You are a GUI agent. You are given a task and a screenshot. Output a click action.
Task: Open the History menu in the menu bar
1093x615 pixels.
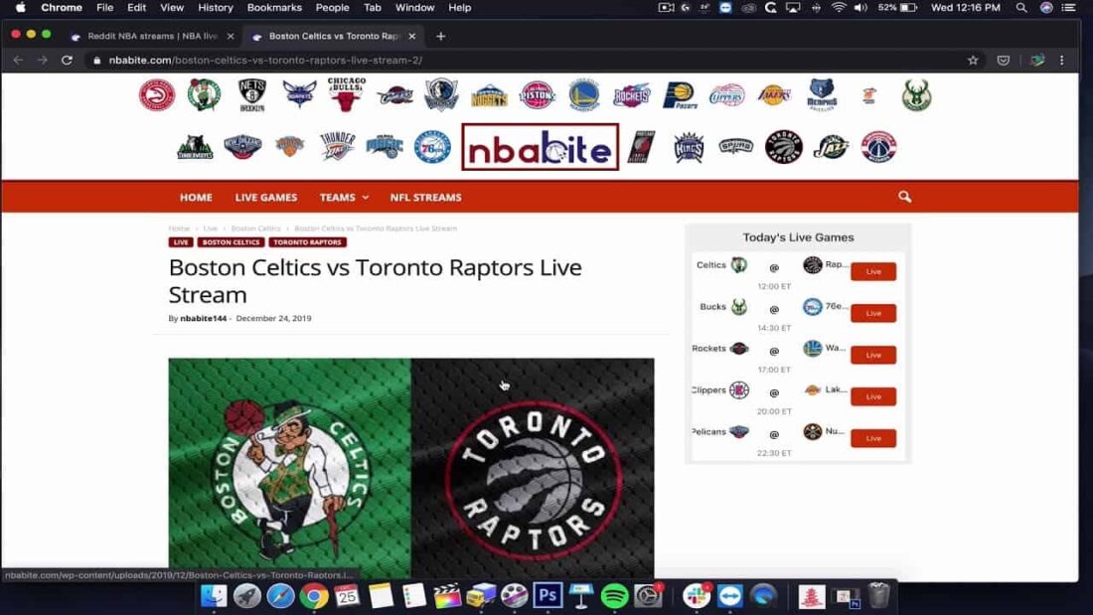pyautogui.click(x=216, y=8)
